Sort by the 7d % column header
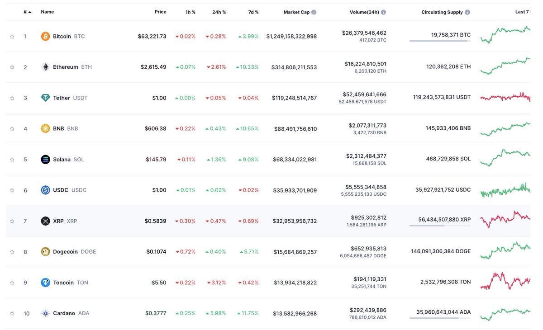The width and height of the screenshot is (543, 330). tap(253, 12)
